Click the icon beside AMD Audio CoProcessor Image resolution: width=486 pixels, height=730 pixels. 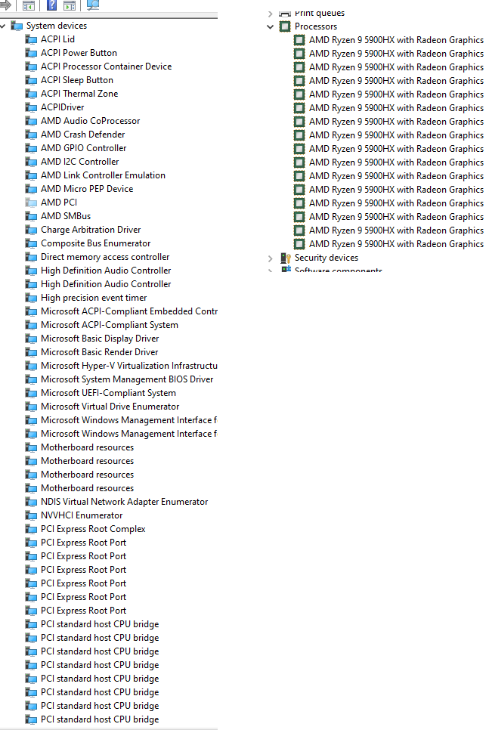click(31, 121)
